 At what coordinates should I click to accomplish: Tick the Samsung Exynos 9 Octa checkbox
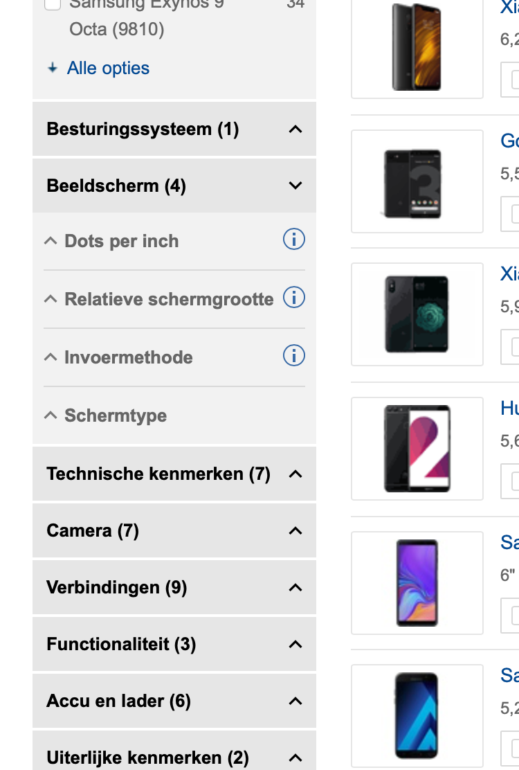pos(53,5)
